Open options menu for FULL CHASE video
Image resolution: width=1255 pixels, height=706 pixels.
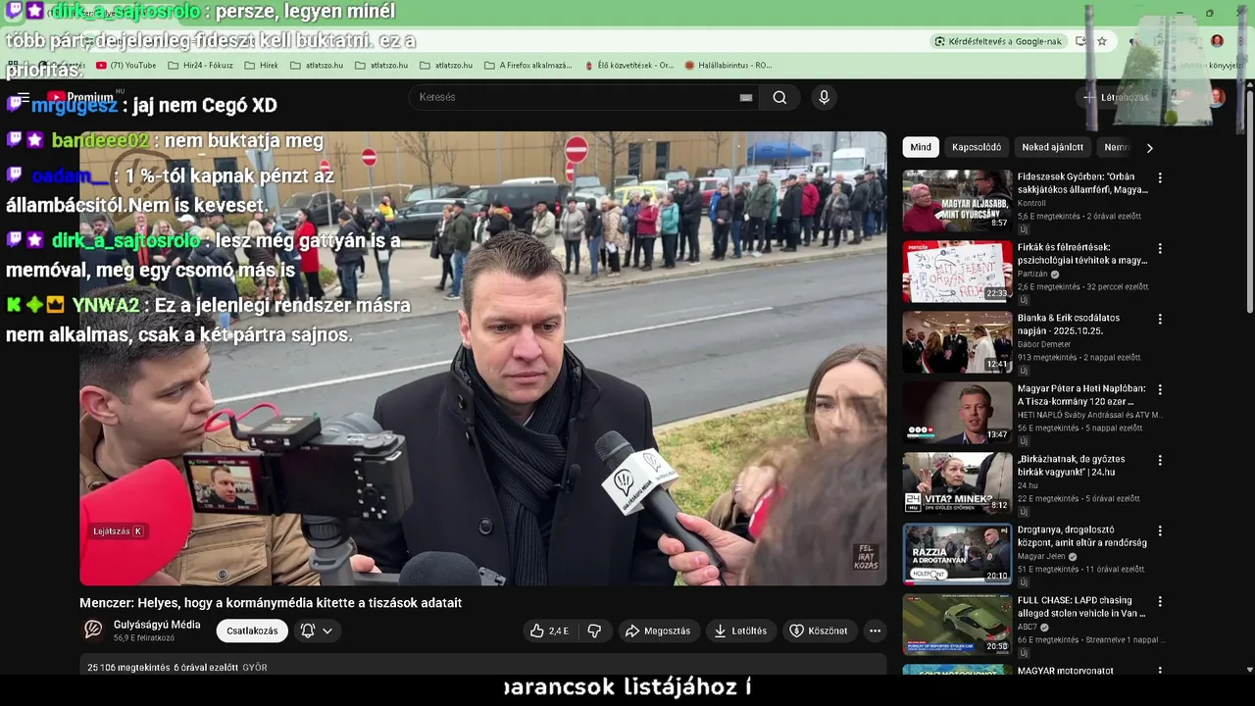[1160, 602]
